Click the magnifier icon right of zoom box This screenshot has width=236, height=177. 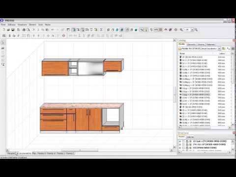tap(196, 29)
